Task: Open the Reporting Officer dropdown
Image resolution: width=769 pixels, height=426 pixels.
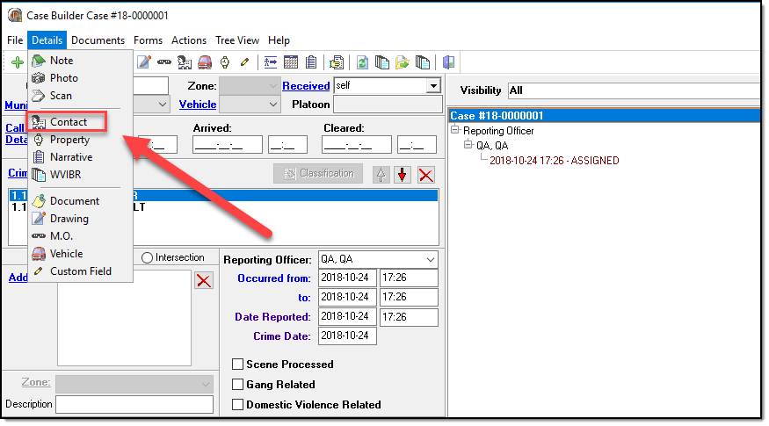Action: tap(429, 260)
